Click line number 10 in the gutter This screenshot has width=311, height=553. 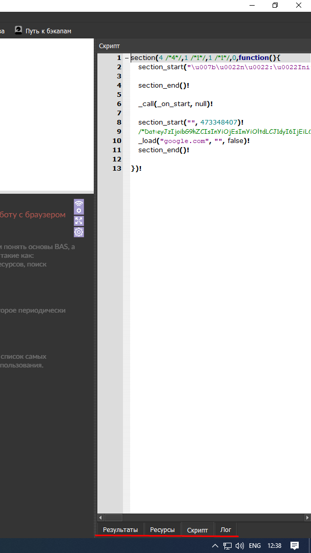click(117, 141)
